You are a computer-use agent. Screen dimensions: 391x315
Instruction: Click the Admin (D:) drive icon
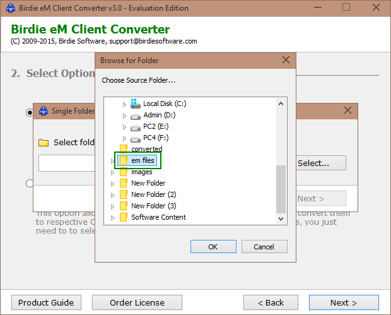pos(136,116)
